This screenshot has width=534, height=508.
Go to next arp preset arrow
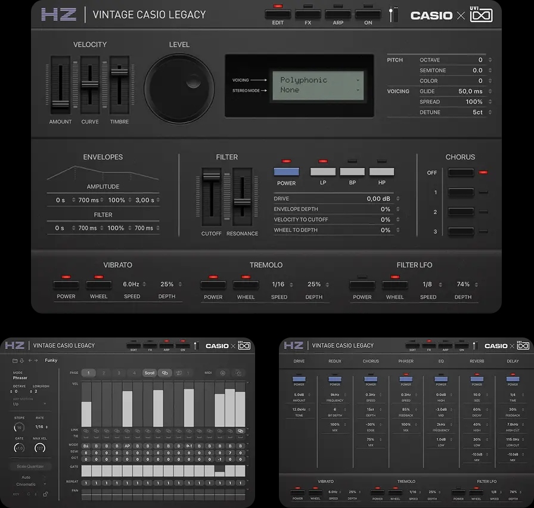pyautogui.click(x=36, y=360)
